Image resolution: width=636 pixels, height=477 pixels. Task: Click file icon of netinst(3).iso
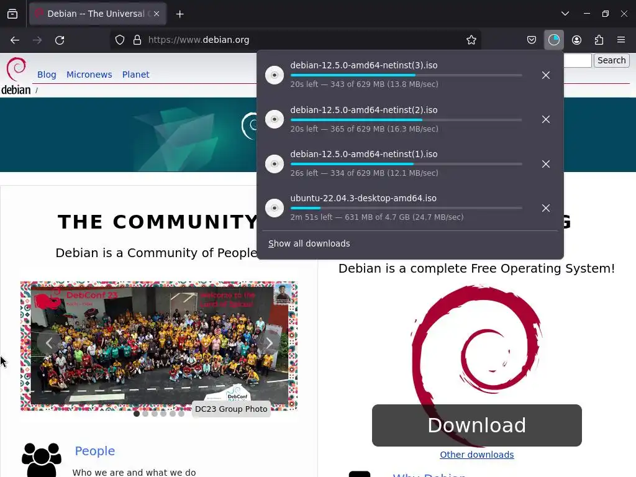tap(274, 75)
